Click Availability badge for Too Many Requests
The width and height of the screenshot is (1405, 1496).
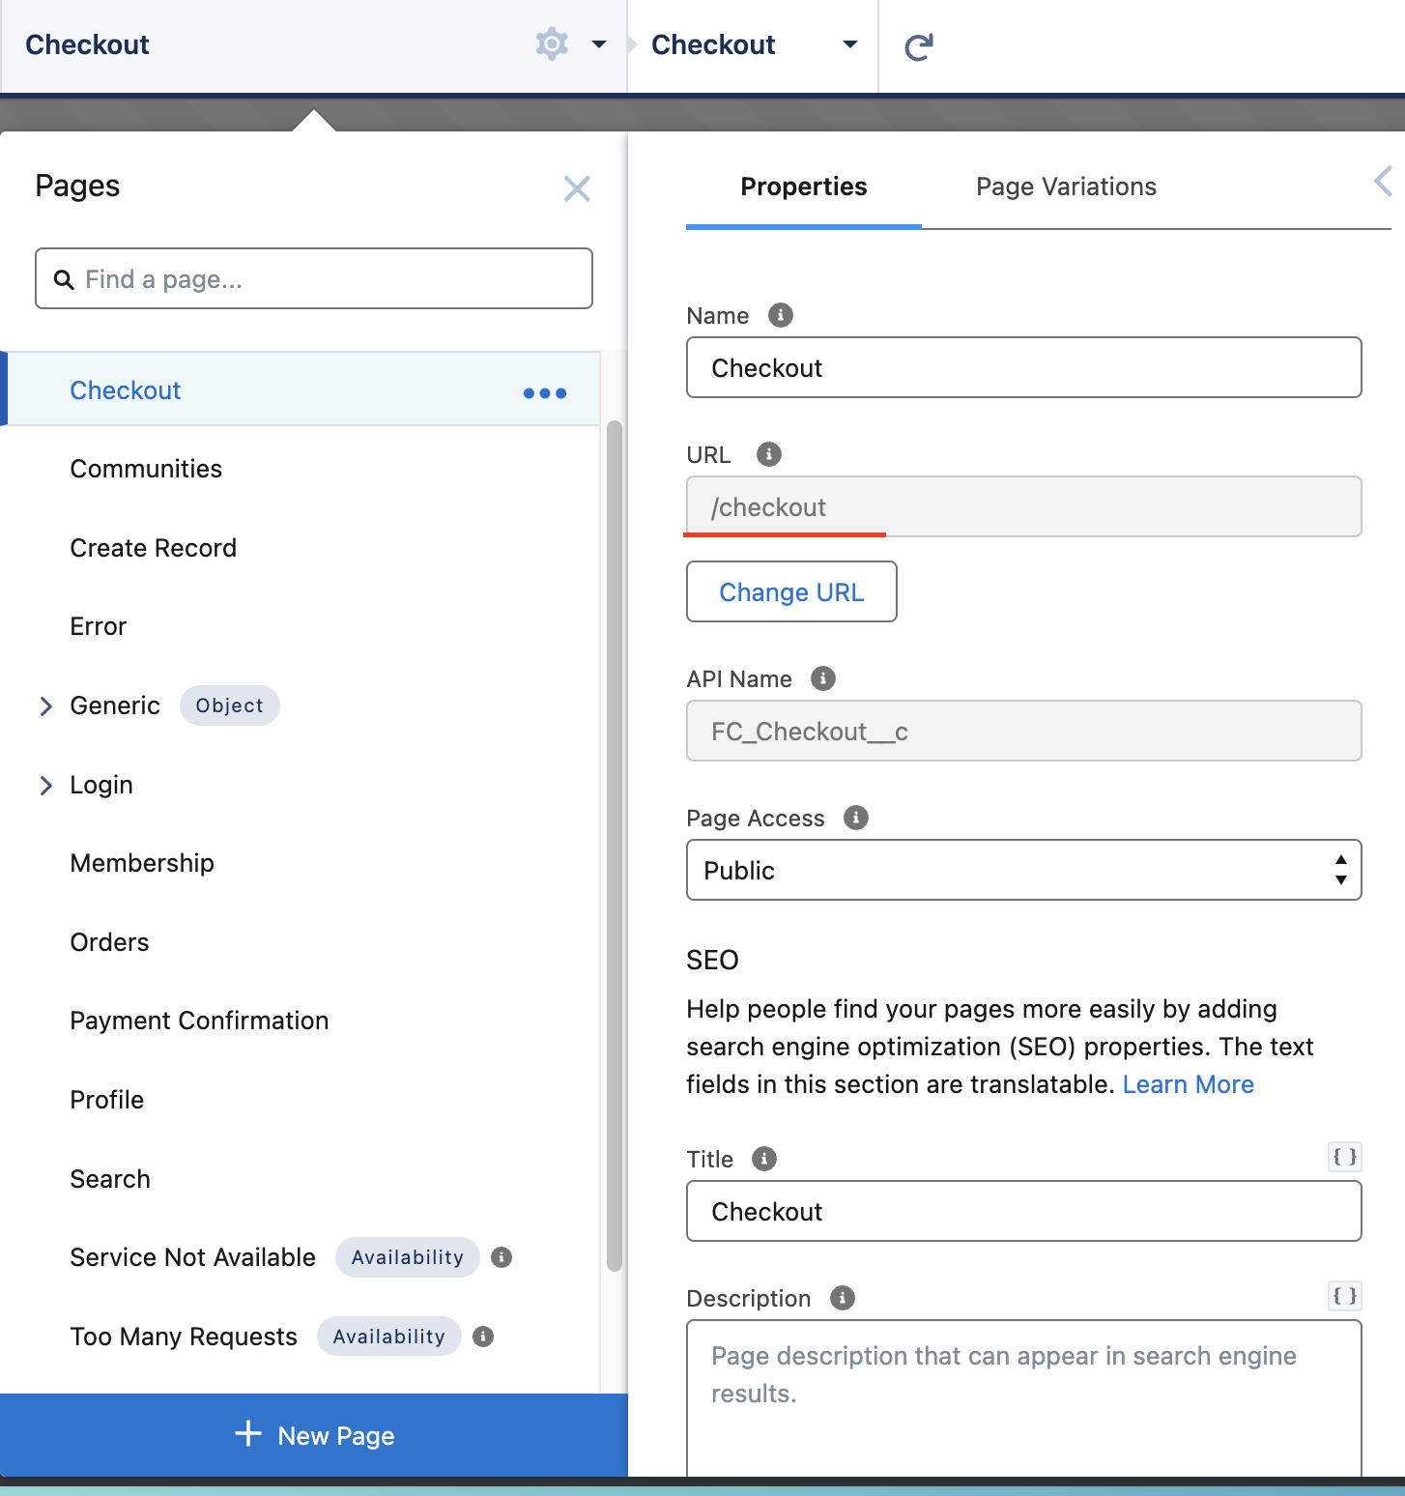pos(389,1337)
